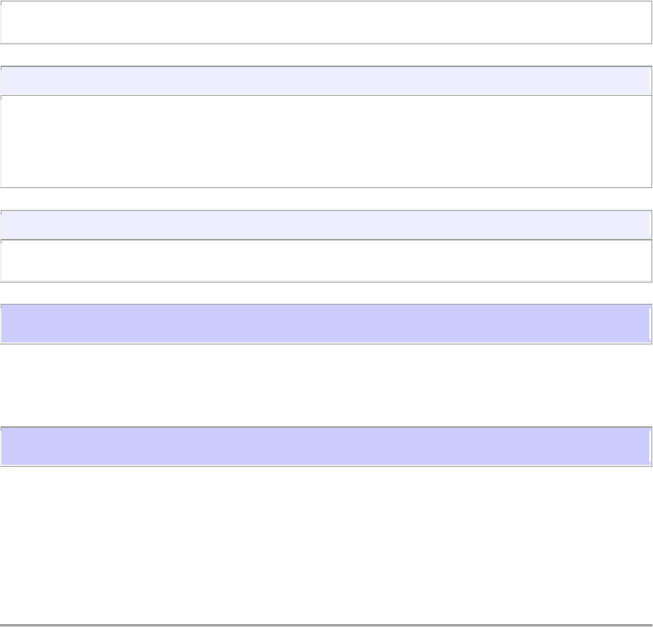Screen dimensions: 653x627
Task: Click the white notch ending the second pale lavender header
Action: point(650,225)
